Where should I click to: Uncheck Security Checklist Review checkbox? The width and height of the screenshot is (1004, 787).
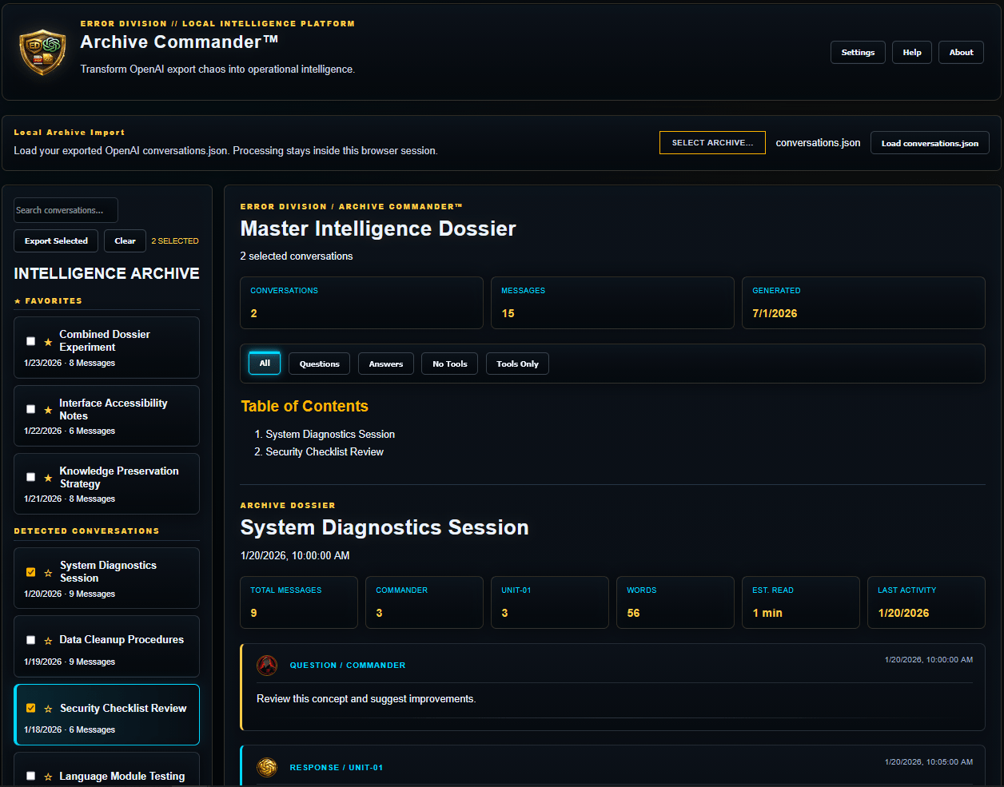click(30, 708)
